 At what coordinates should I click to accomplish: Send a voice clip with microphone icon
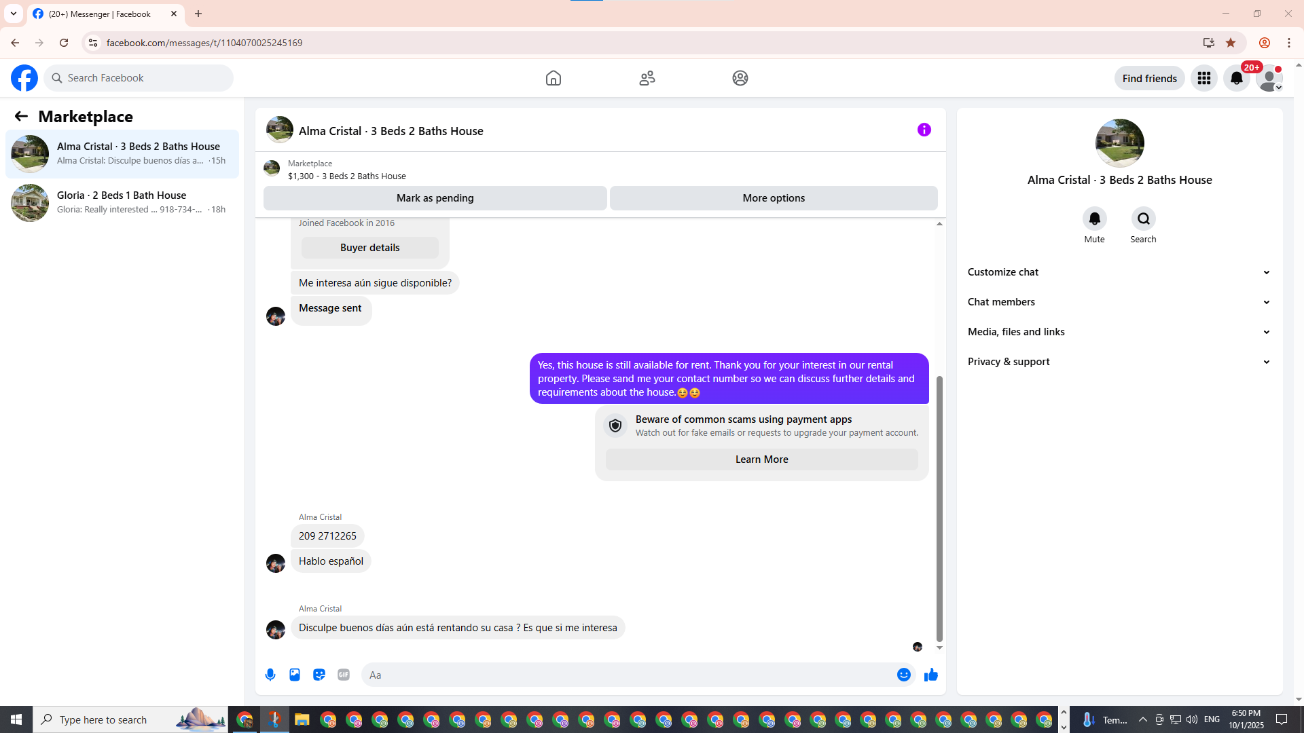270,675
